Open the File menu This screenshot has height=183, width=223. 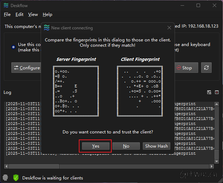pos(7,15)
